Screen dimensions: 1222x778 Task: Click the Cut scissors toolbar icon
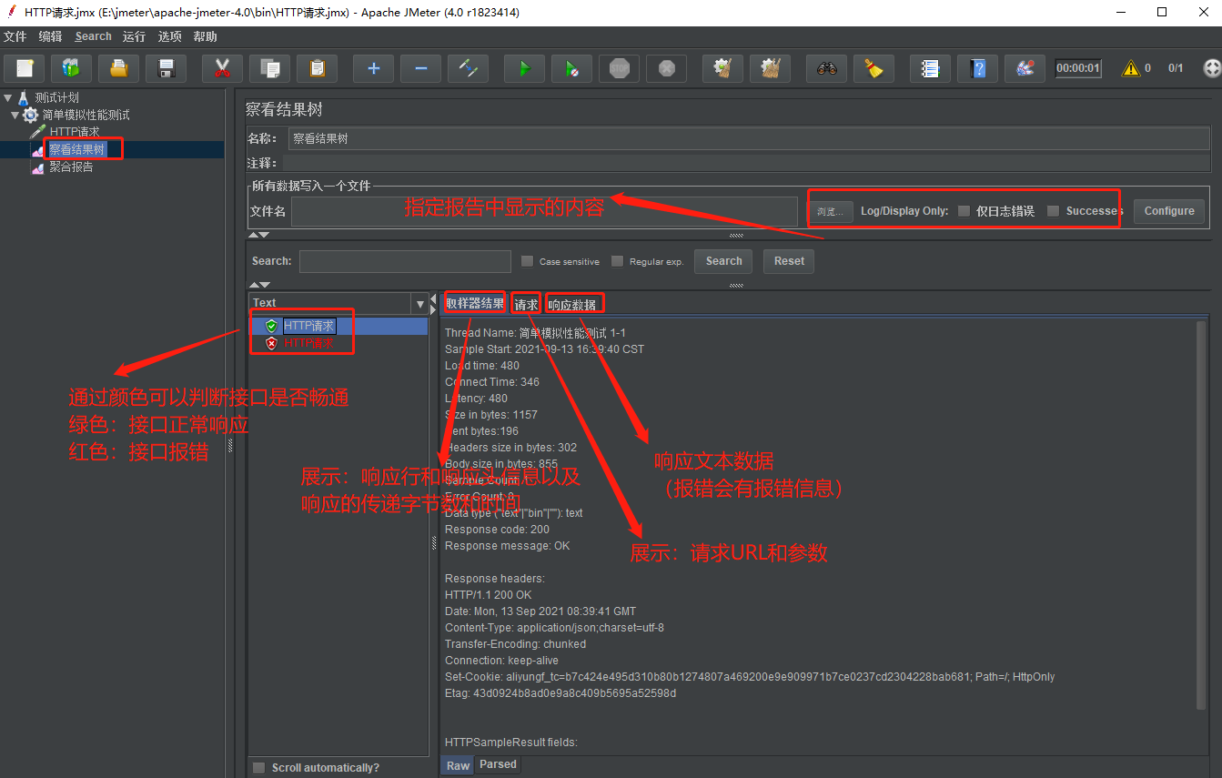click(222, 68)
